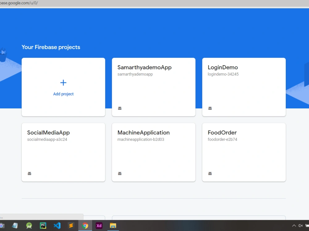Focus the browser address bar URL
This screenshot has width=309, height=231.
[19, 3]
